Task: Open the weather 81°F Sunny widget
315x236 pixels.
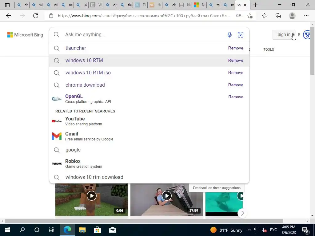Action: pyautogui.click(x=226, y=230)
